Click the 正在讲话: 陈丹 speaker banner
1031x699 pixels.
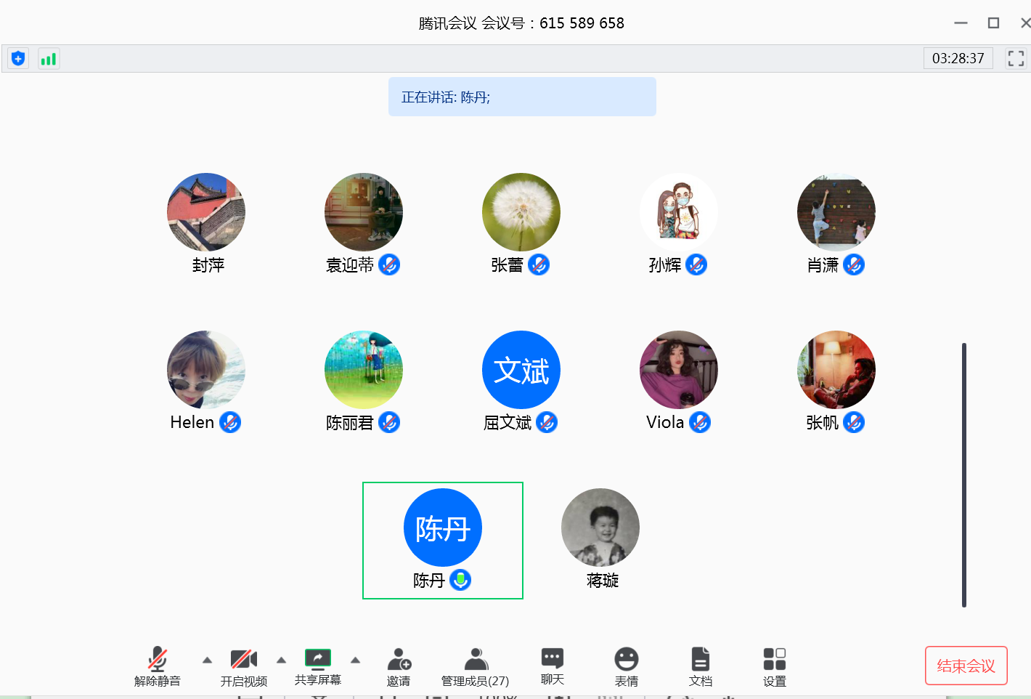(521, 97)
